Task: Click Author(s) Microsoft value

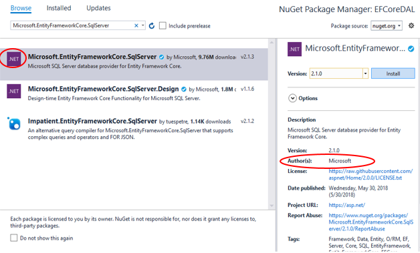Action: (340, 161)
